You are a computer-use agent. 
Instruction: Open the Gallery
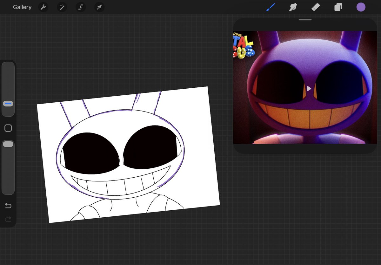22,7
